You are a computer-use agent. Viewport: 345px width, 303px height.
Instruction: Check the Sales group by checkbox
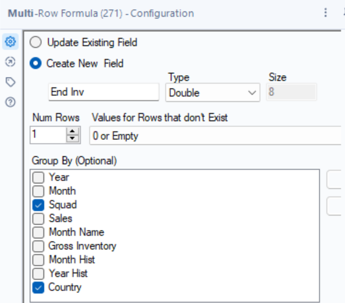pos(38,219)
